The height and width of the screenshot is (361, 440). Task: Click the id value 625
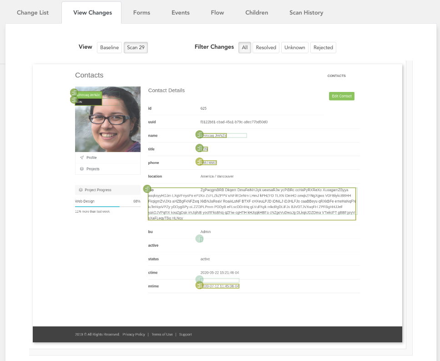click(203, 108)
